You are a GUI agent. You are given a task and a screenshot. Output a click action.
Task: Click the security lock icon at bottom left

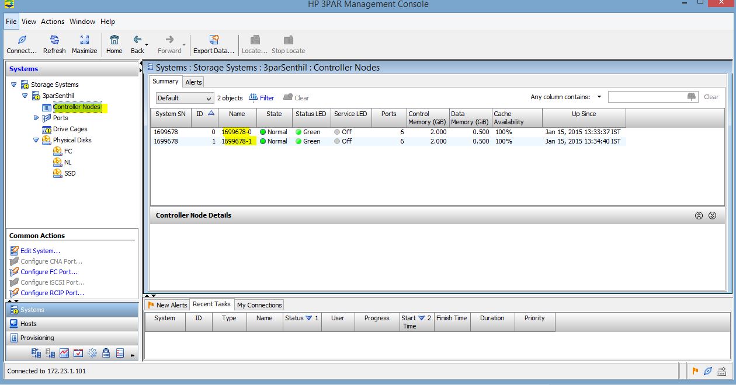(106, 353)
